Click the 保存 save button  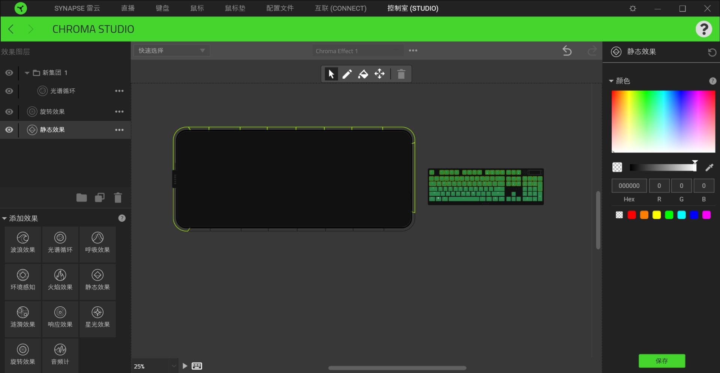[662, 361]
